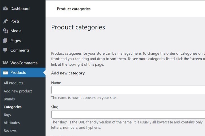Open Reviews under Products
205x136 pixels.
[x=10, y=131]
